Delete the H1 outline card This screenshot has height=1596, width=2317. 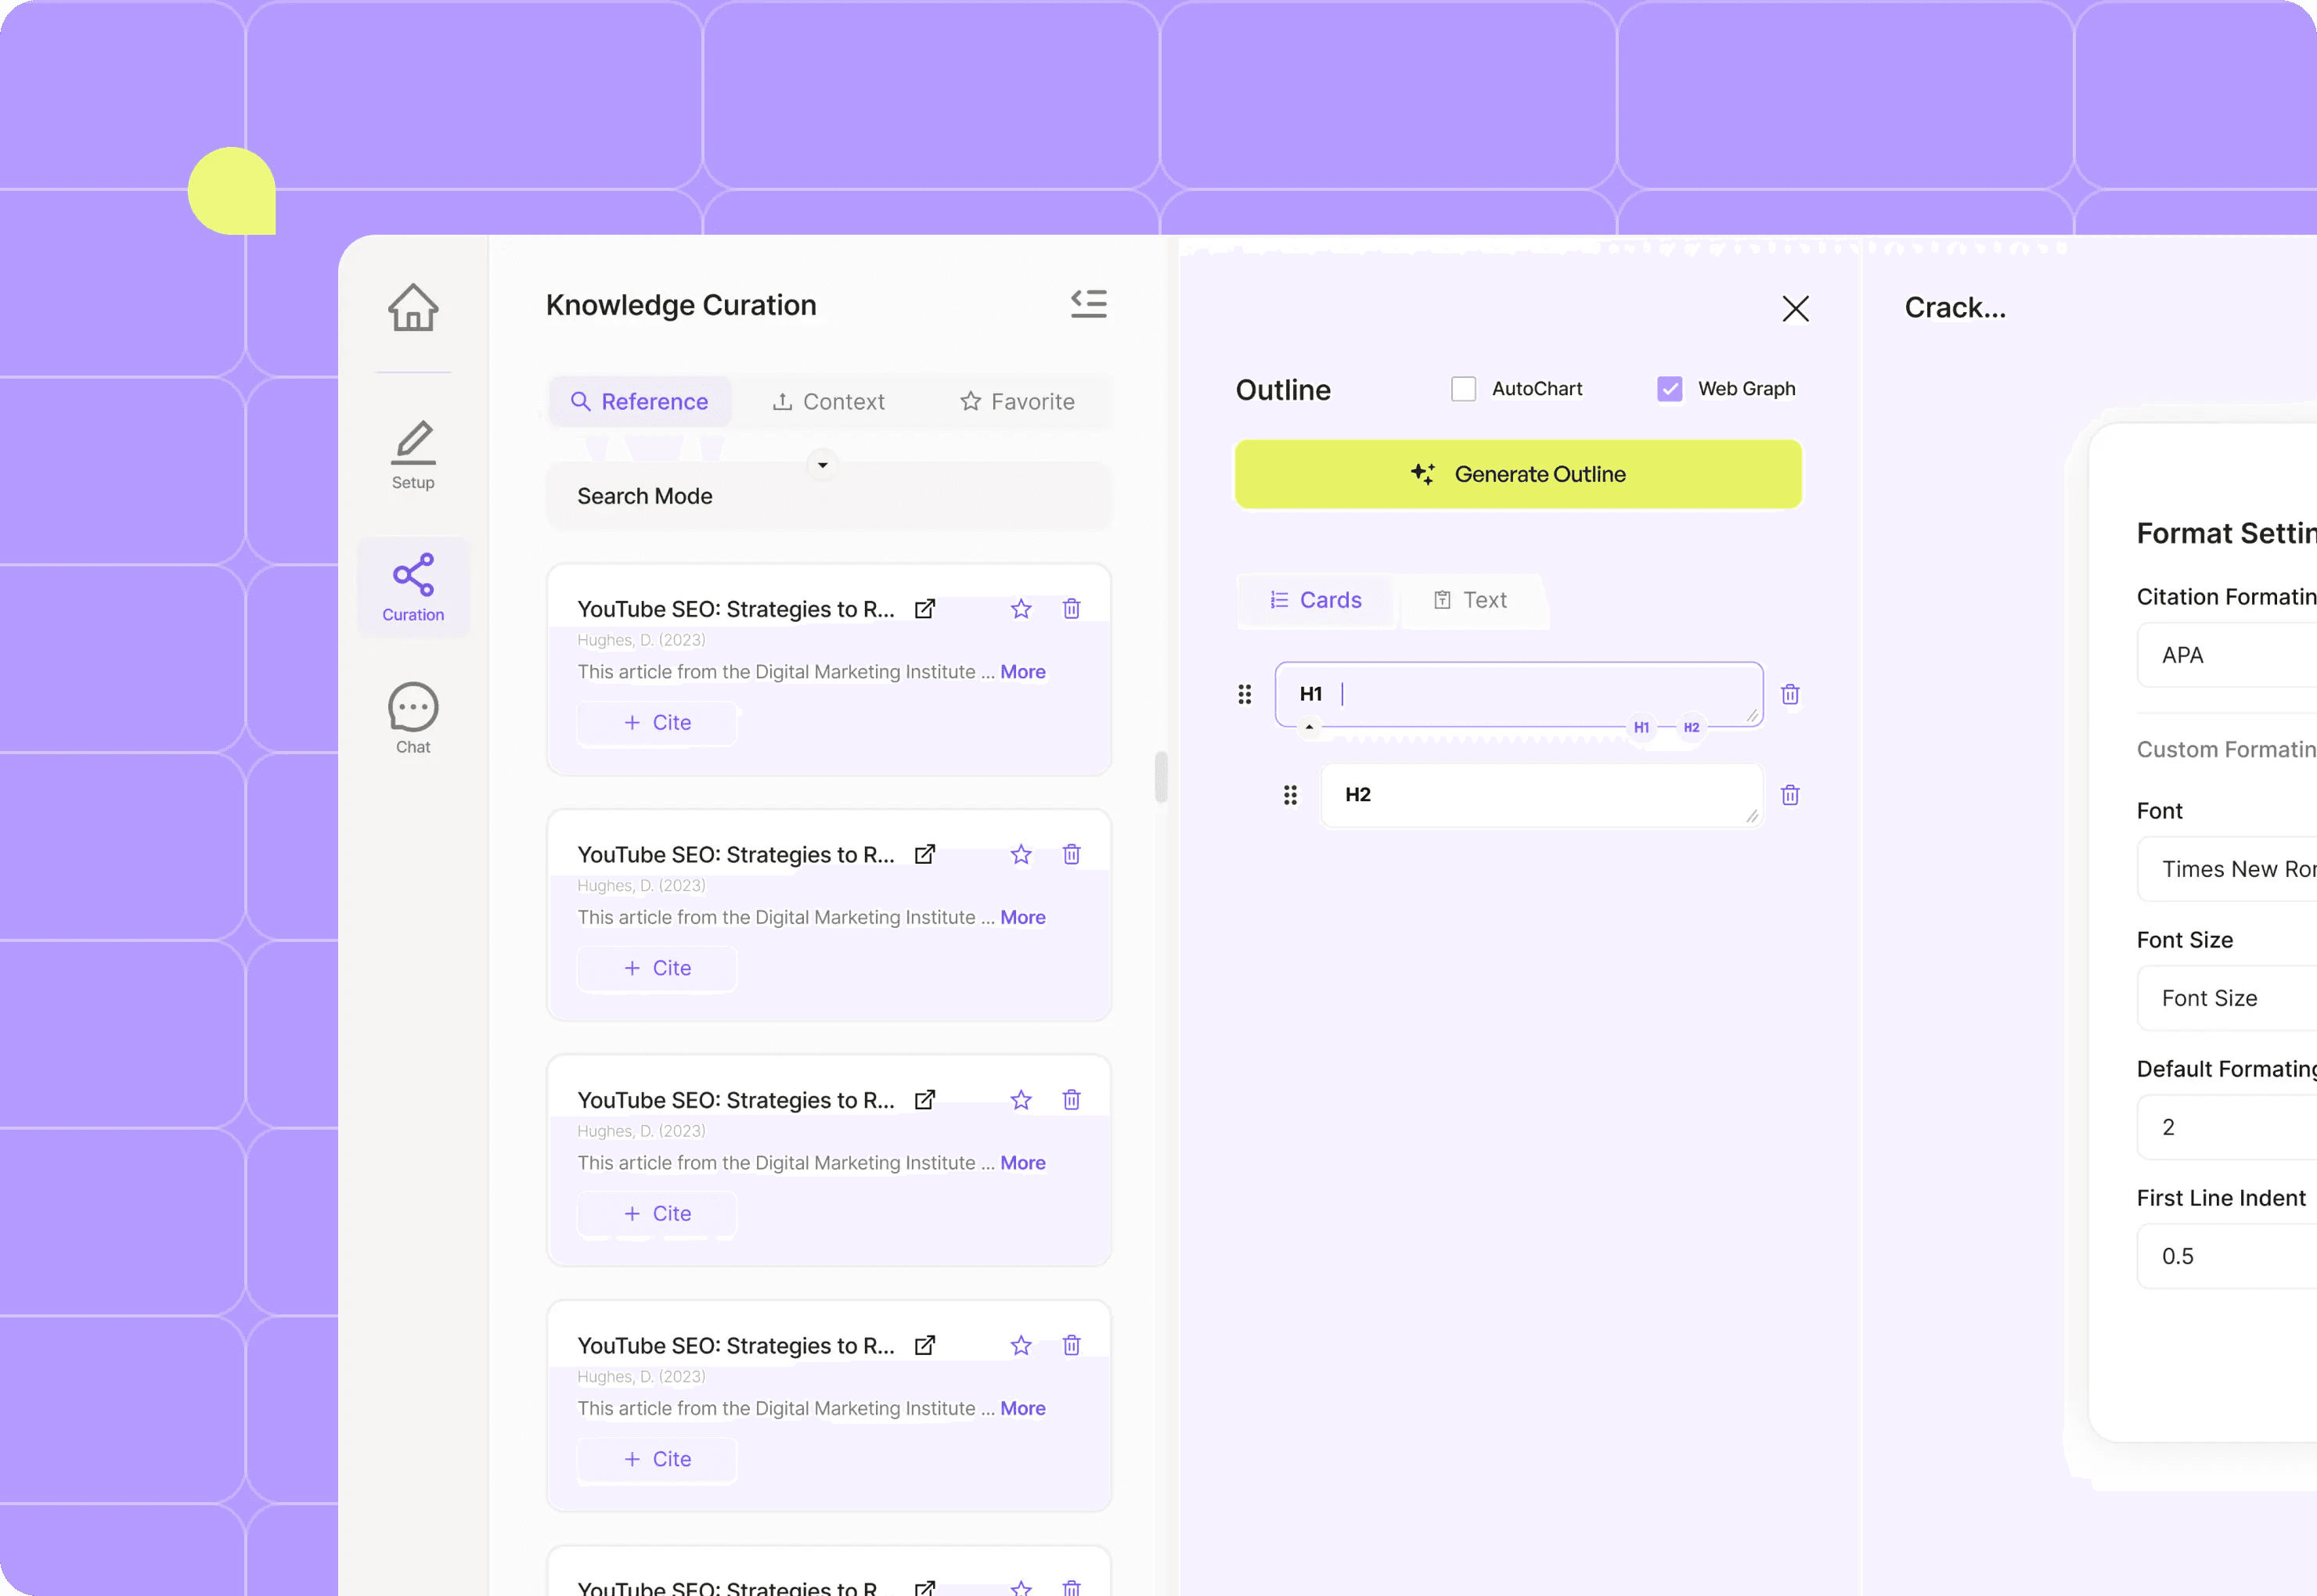pyautogui.click(x=1789, y=694)
